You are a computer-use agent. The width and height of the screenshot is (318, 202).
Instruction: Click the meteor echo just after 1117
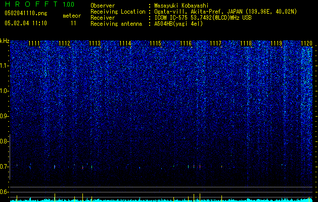coord(221,167)
